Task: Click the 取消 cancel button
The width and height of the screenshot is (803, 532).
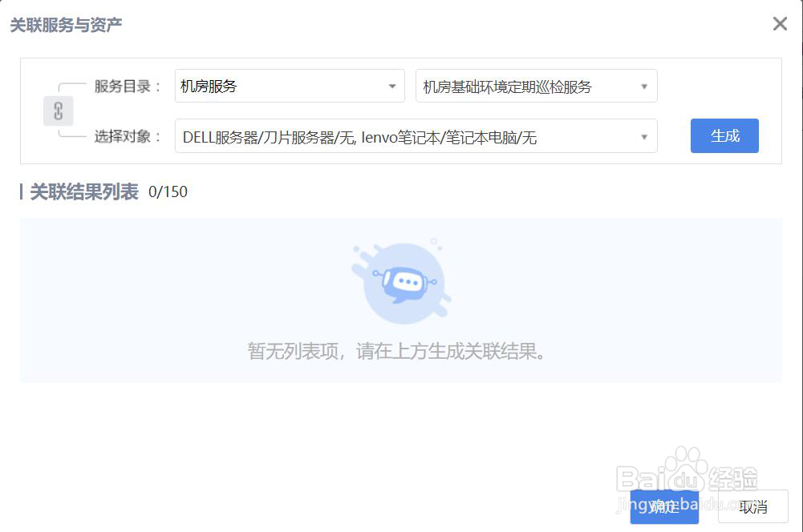Action: (x=752, y=506)
